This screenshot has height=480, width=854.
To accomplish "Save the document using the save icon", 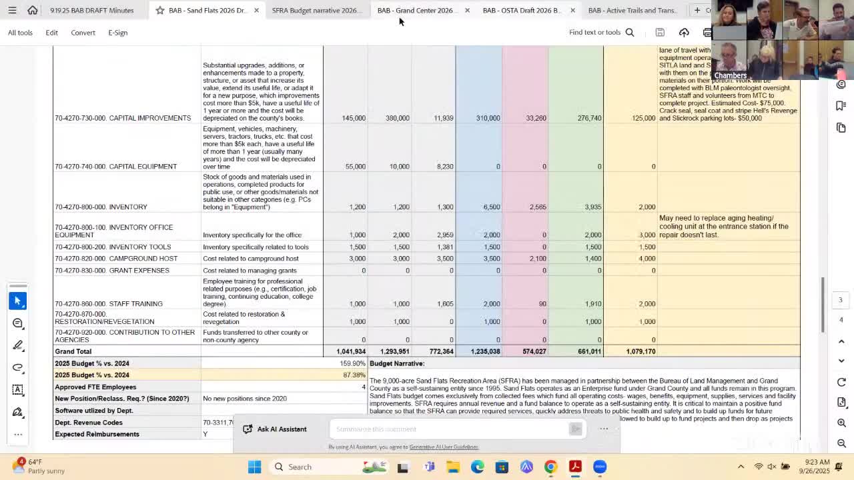I will click(x=660, y=32).
